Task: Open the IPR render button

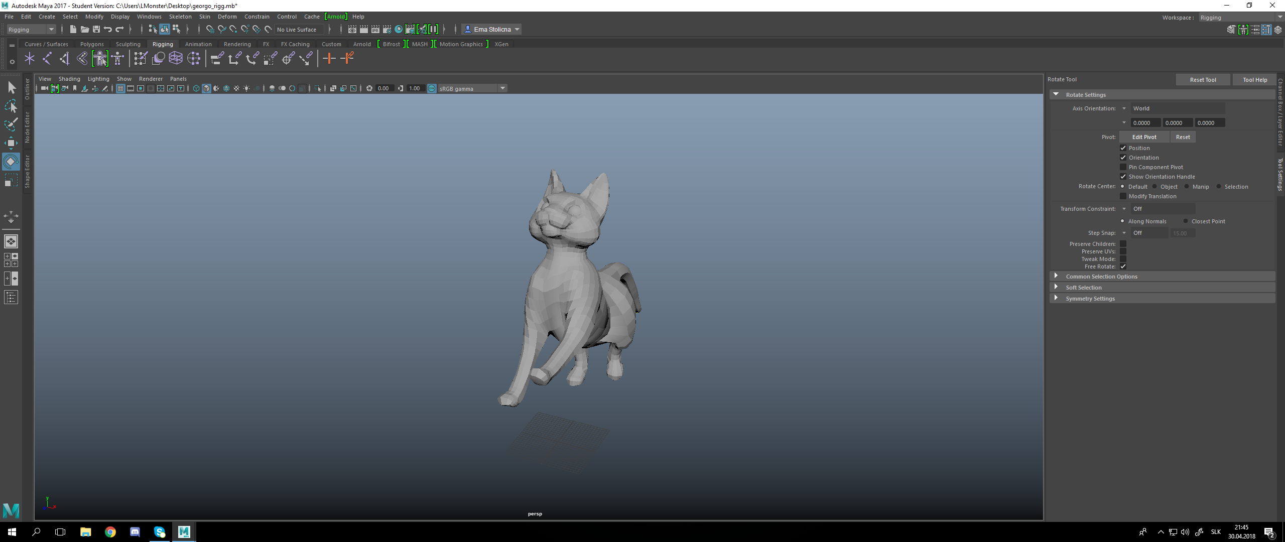Action: [x=375, y=30]
